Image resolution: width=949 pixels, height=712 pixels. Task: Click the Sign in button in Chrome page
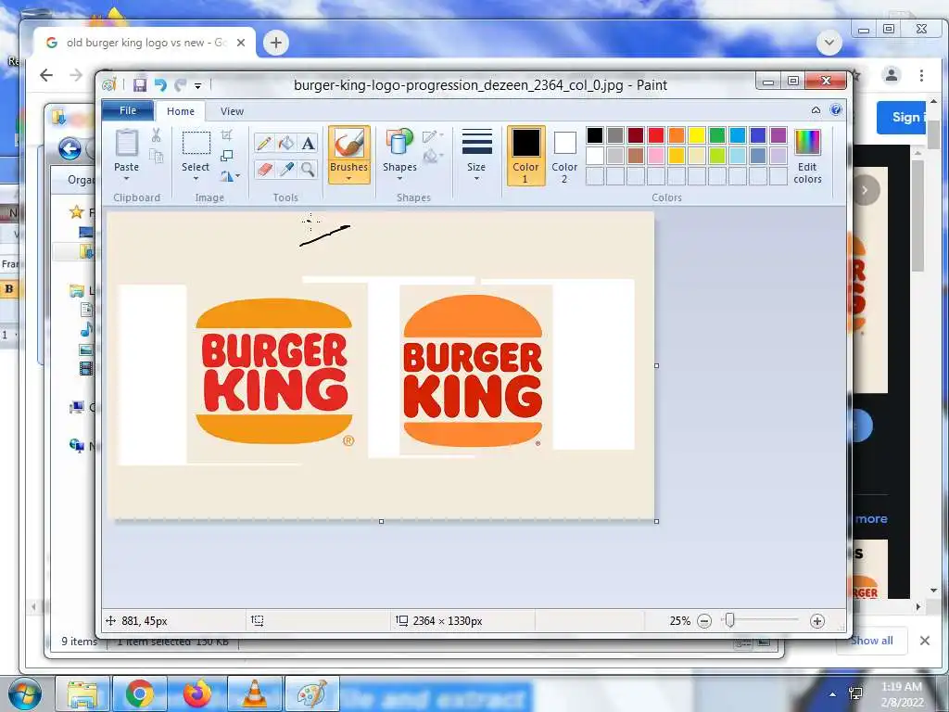point(901,118)
